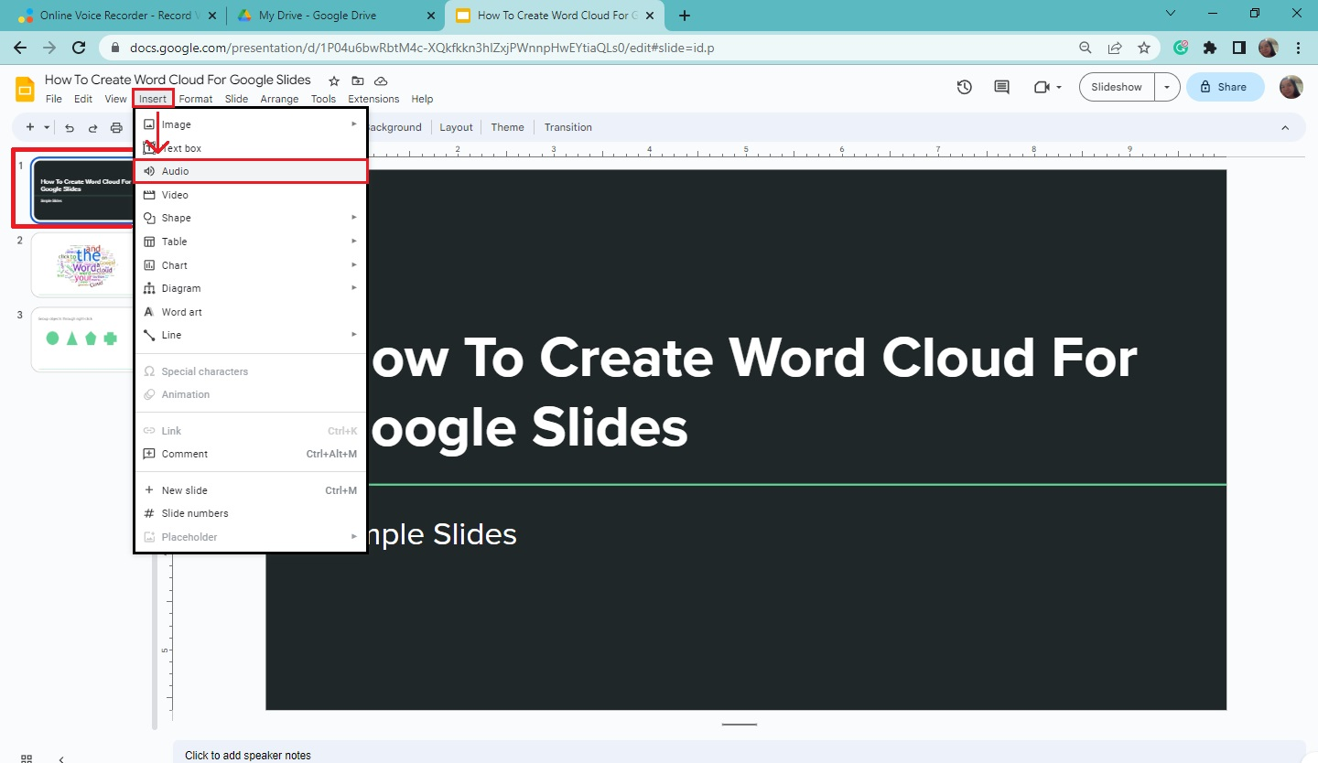Click the Line icon in menu
The width and height of the screenshot is (1318, 763).
click(149, 335)
